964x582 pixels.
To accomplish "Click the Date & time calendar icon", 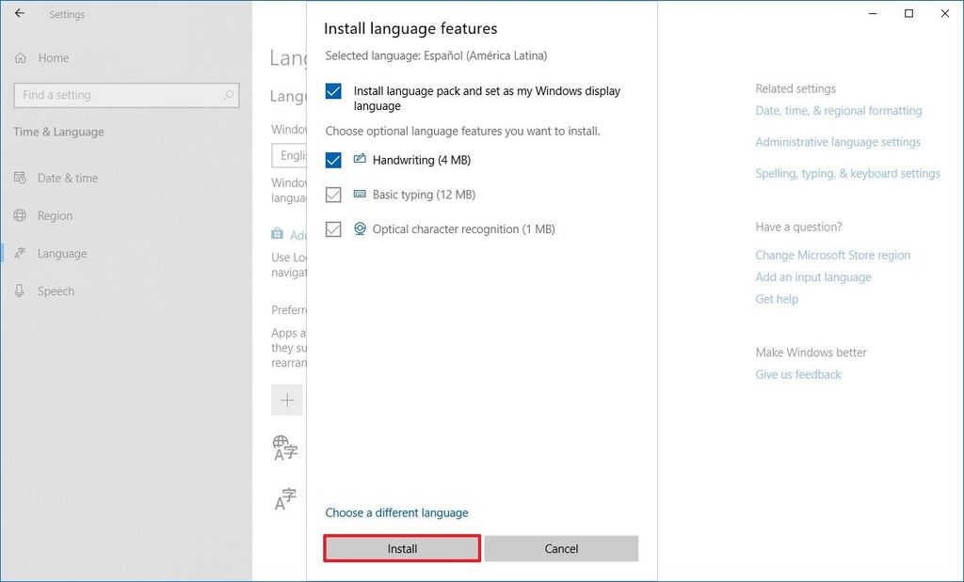I will [22, 178].
